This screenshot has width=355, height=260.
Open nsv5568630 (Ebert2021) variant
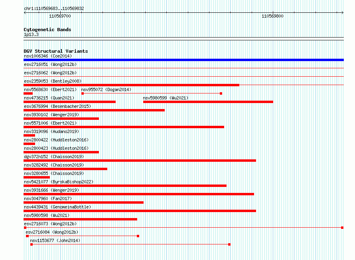click(x=50, y=89)
